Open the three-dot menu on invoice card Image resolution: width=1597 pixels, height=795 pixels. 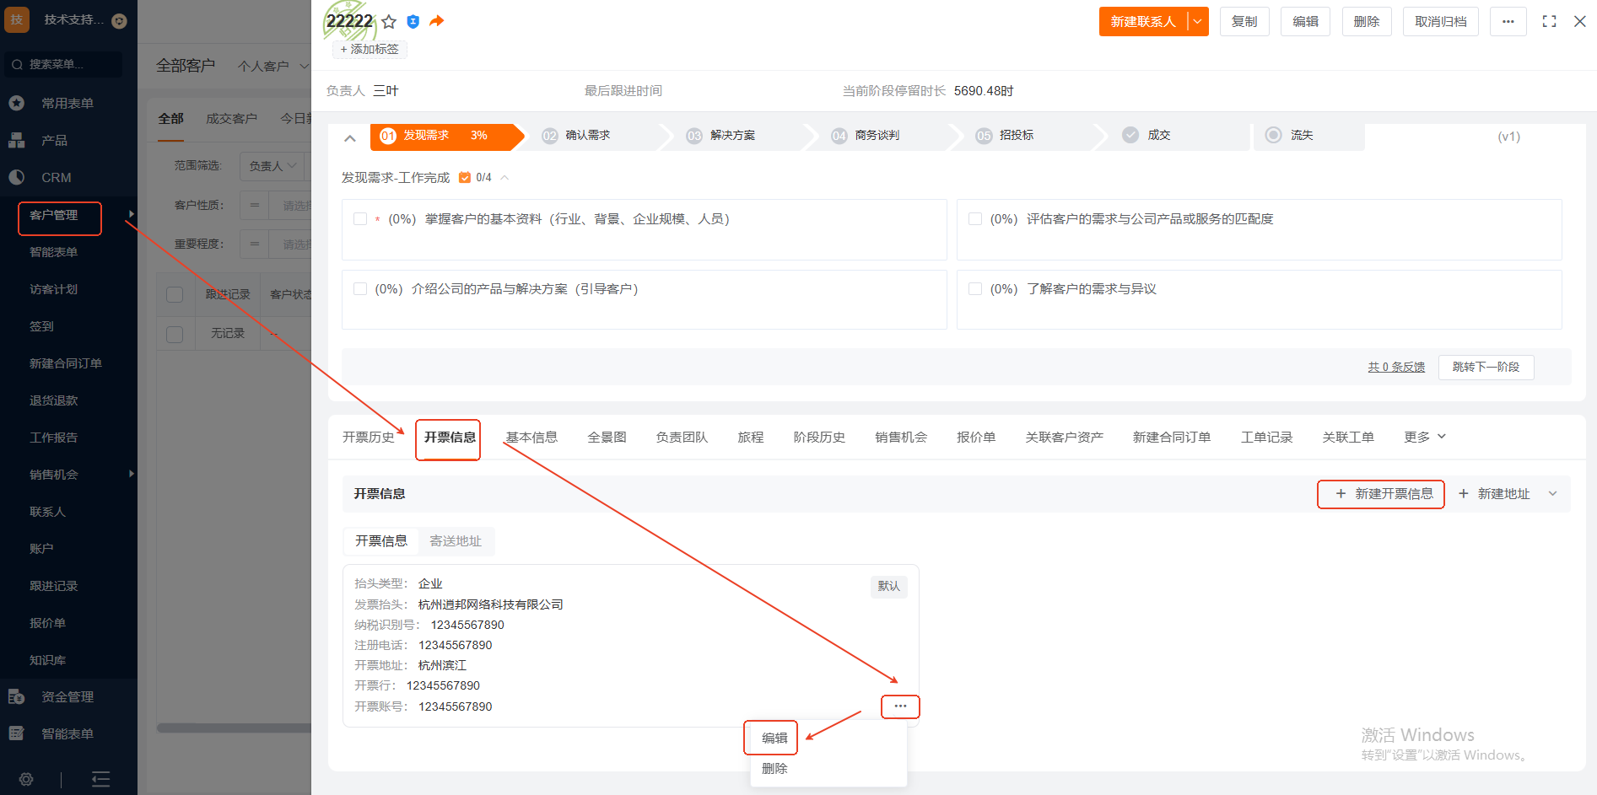coord(900,706)
